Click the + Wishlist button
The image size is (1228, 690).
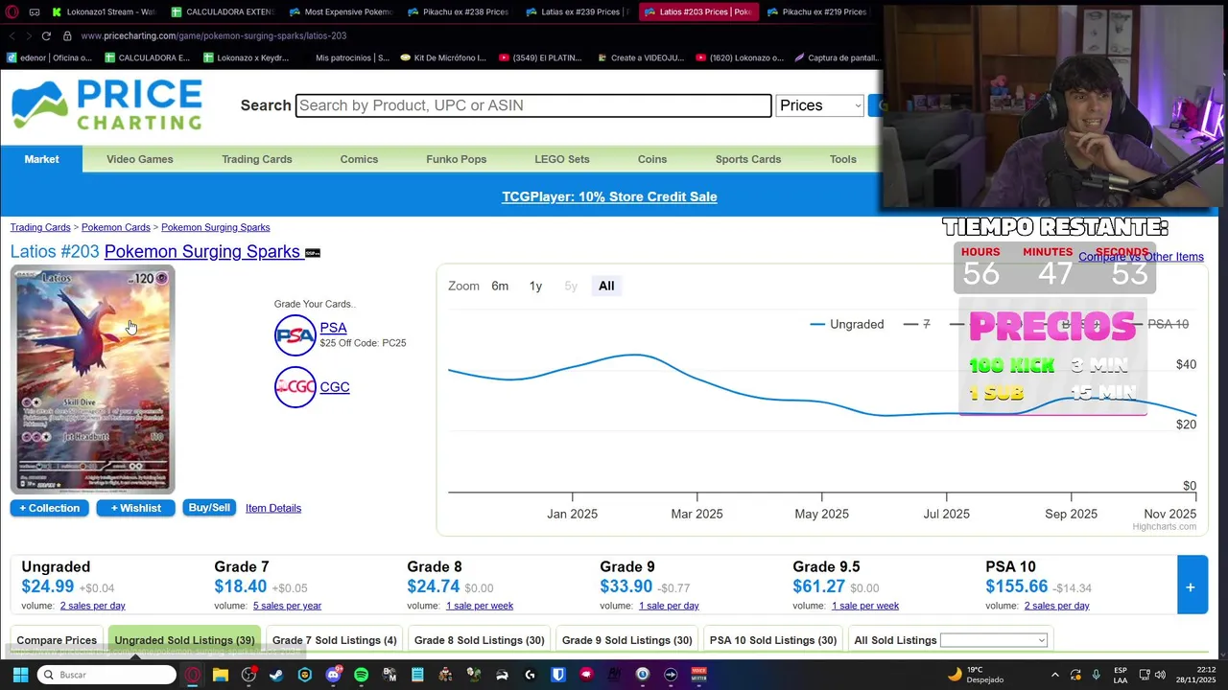tap(135, 508)
